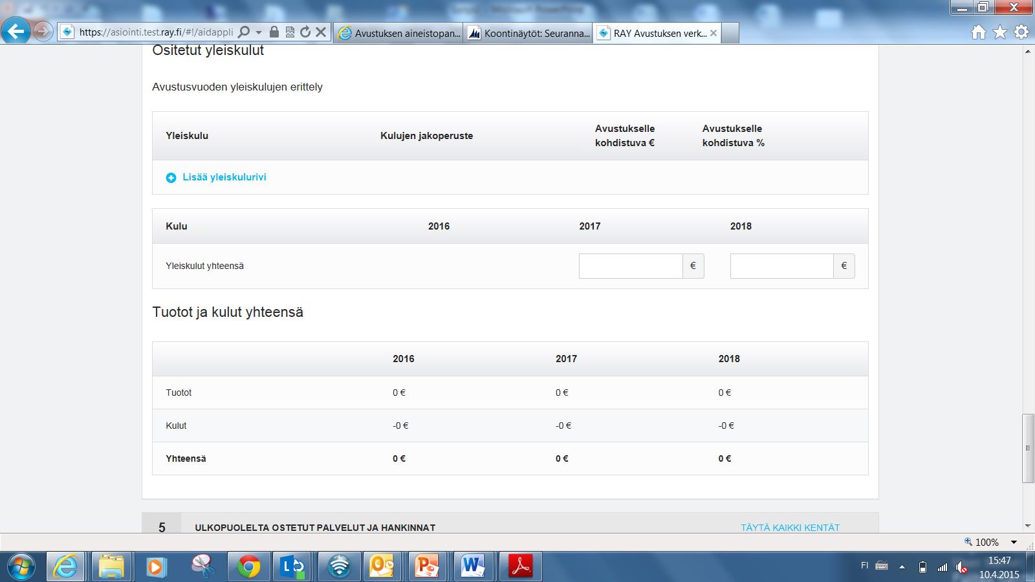Open favorites star icon

click(1000, 32)
